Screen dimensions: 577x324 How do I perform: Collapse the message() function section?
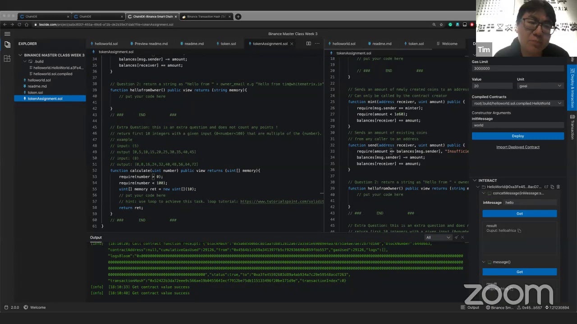(x=484, y=262)
